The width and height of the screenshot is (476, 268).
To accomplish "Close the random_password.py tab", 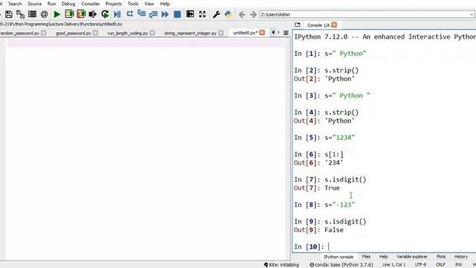I will [43, 33].
